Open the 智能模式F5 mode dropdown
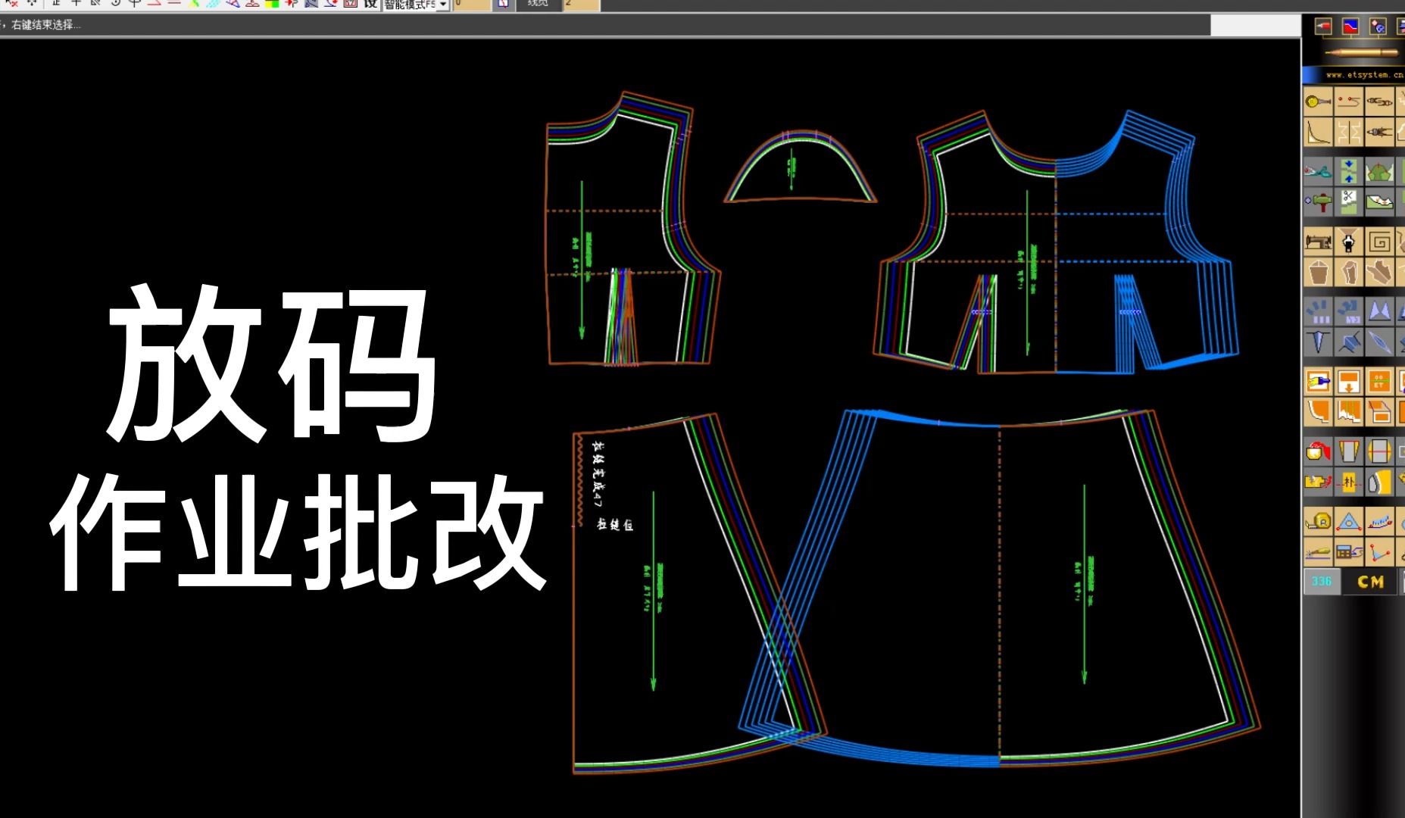This screenshot has width=1405, height=818. click(x=413, y=5)
